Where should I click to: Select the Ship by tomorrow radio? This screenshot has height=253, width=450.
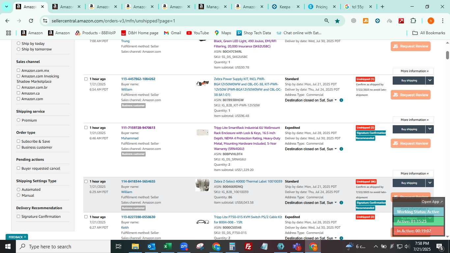pos(18,49)
